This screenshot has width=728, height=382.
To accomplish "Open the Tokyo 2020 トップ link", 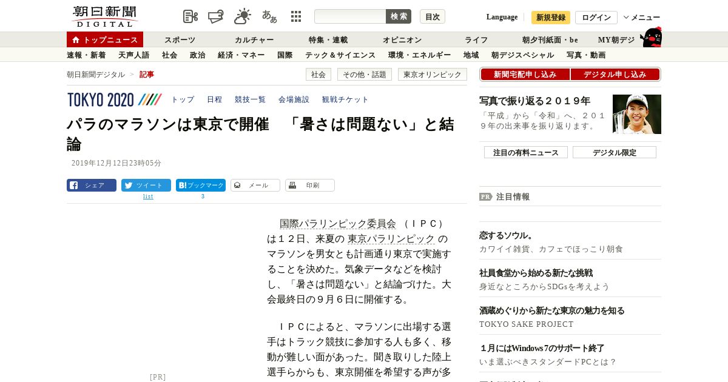I will (183, 99).
